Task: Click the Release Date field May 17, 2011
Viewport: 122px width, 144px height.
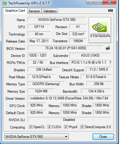Action: pos(39,41)
